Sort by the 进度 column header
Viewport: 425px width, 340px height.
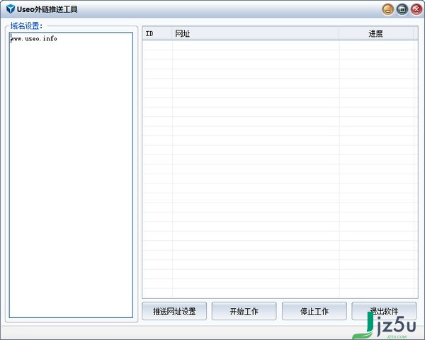376,33
